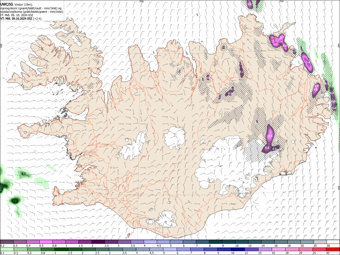Screen dimensions: 340x255
Task: Click the pale grey 25 swatch in snow scale
Action: [x=320, y=242]
